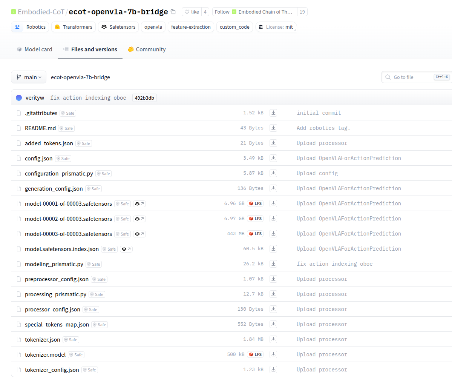Viewport: 452px width, 382px height.
Task: Download model-00003-of-00003.safetensors
Action: point(273,234)
